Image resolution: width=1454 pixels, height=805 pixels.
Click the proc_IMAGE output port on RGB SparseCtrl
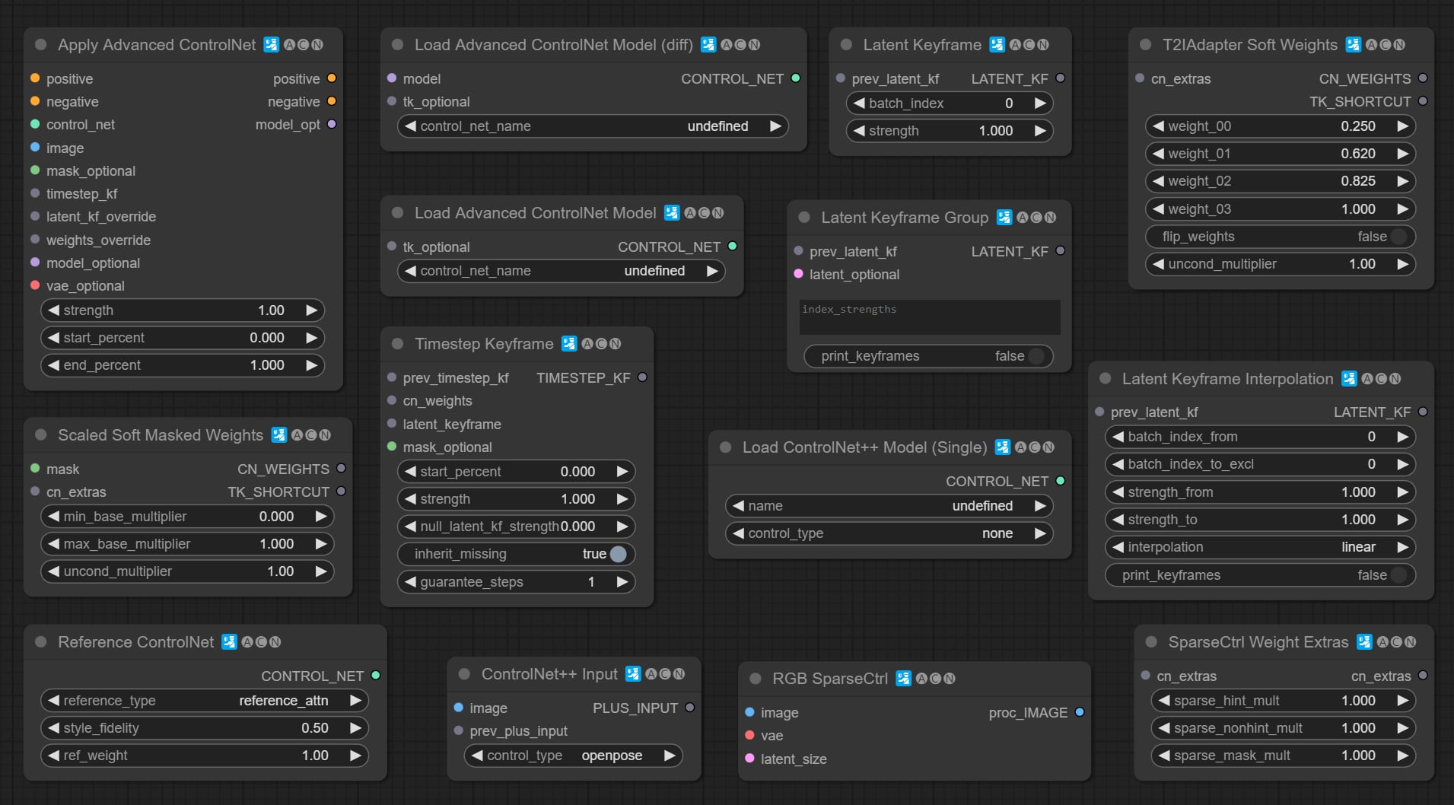[x=1079, y=712]
